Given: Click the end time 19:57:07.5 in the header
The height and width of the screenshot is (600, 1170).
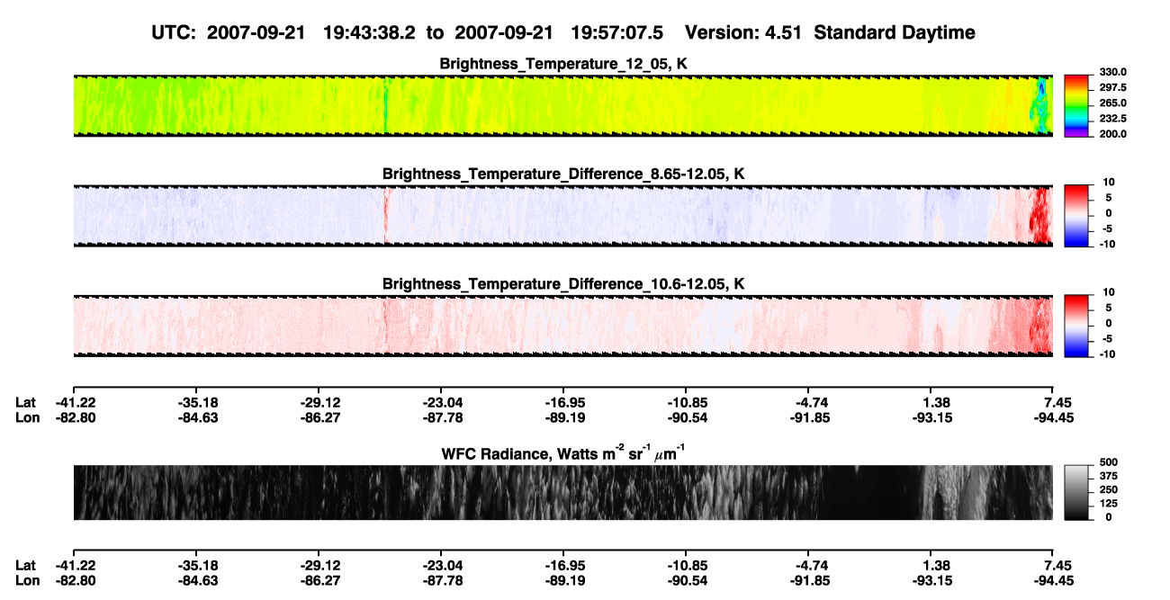Looking at the screenshot, I should [x=617, y=33].
